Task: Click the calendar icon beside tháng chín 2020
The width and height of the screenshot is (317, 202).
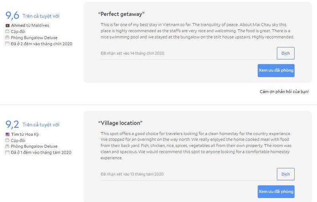Action: coord(7,44)
